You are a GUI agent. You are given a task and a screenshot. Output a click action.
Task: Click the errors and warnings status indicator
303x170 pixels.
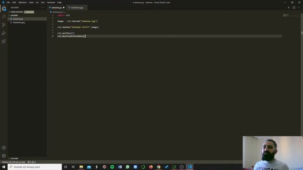click(x=32, y=162)
